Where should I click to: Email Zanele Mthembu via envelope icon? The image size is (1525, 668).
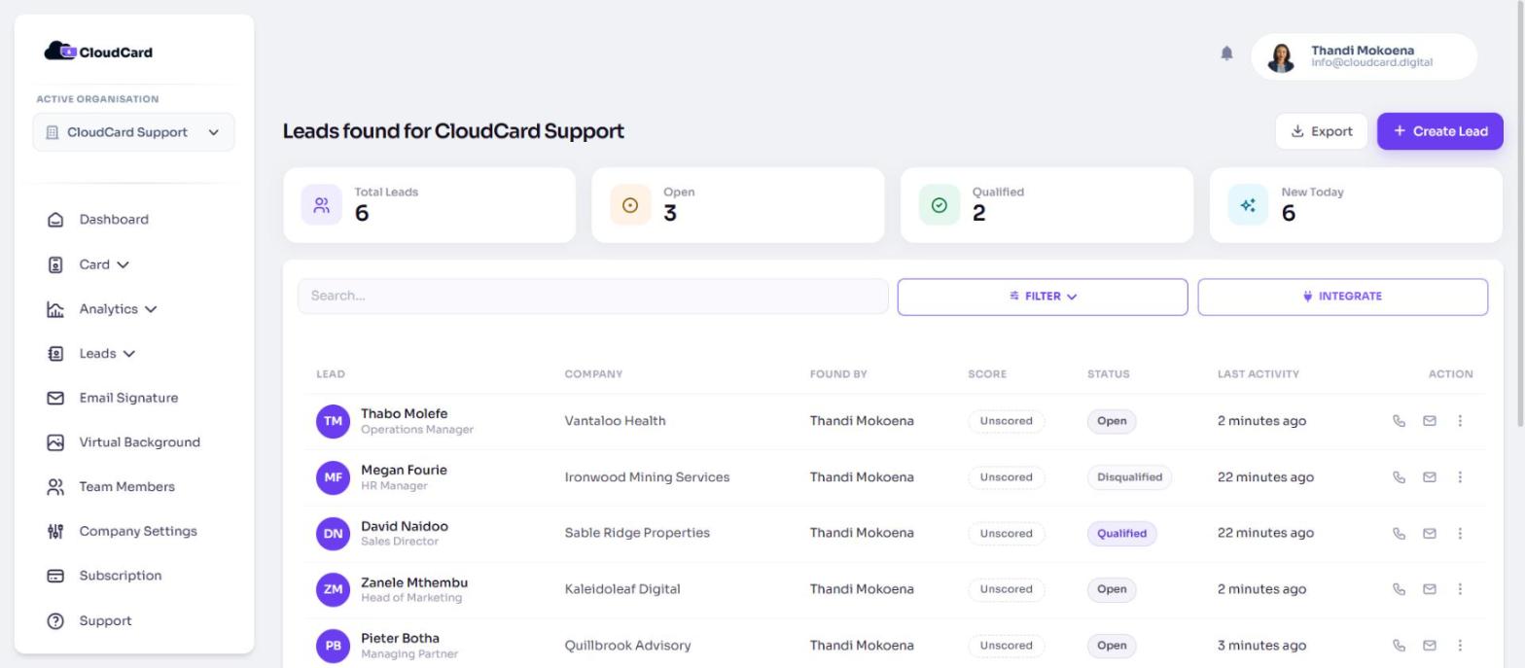point(1430,589)
